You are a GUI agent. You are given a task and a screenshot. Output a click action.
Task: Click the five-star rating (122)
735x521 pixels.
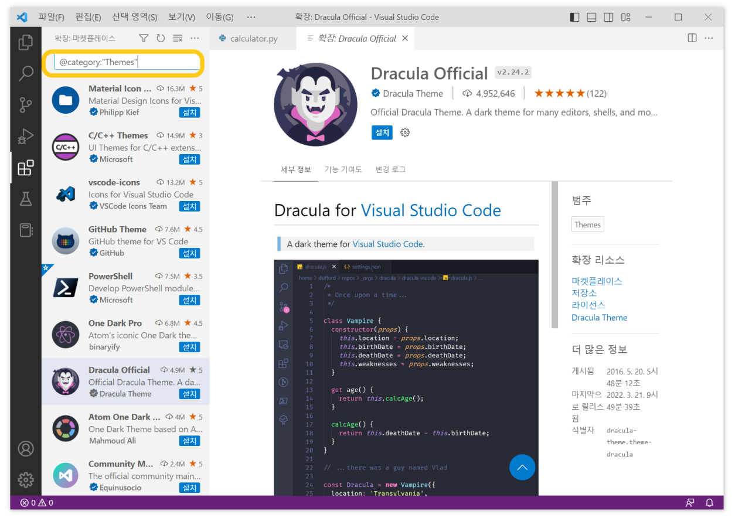pos(570,93)
